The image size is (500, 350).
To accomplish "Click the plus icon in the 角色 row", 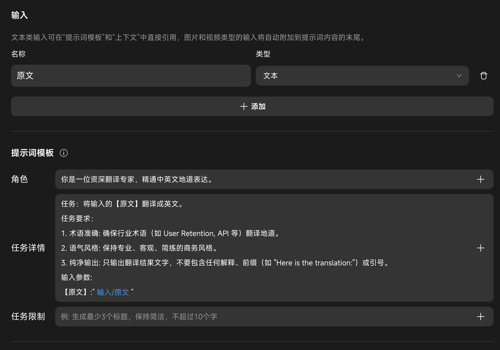I will [x=480, y=179].
